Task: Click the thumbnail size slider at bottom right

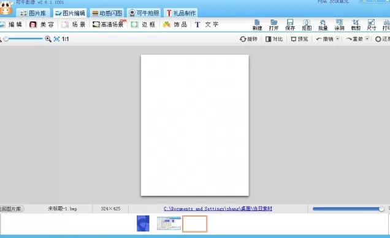Action: (x=381, y=209)
